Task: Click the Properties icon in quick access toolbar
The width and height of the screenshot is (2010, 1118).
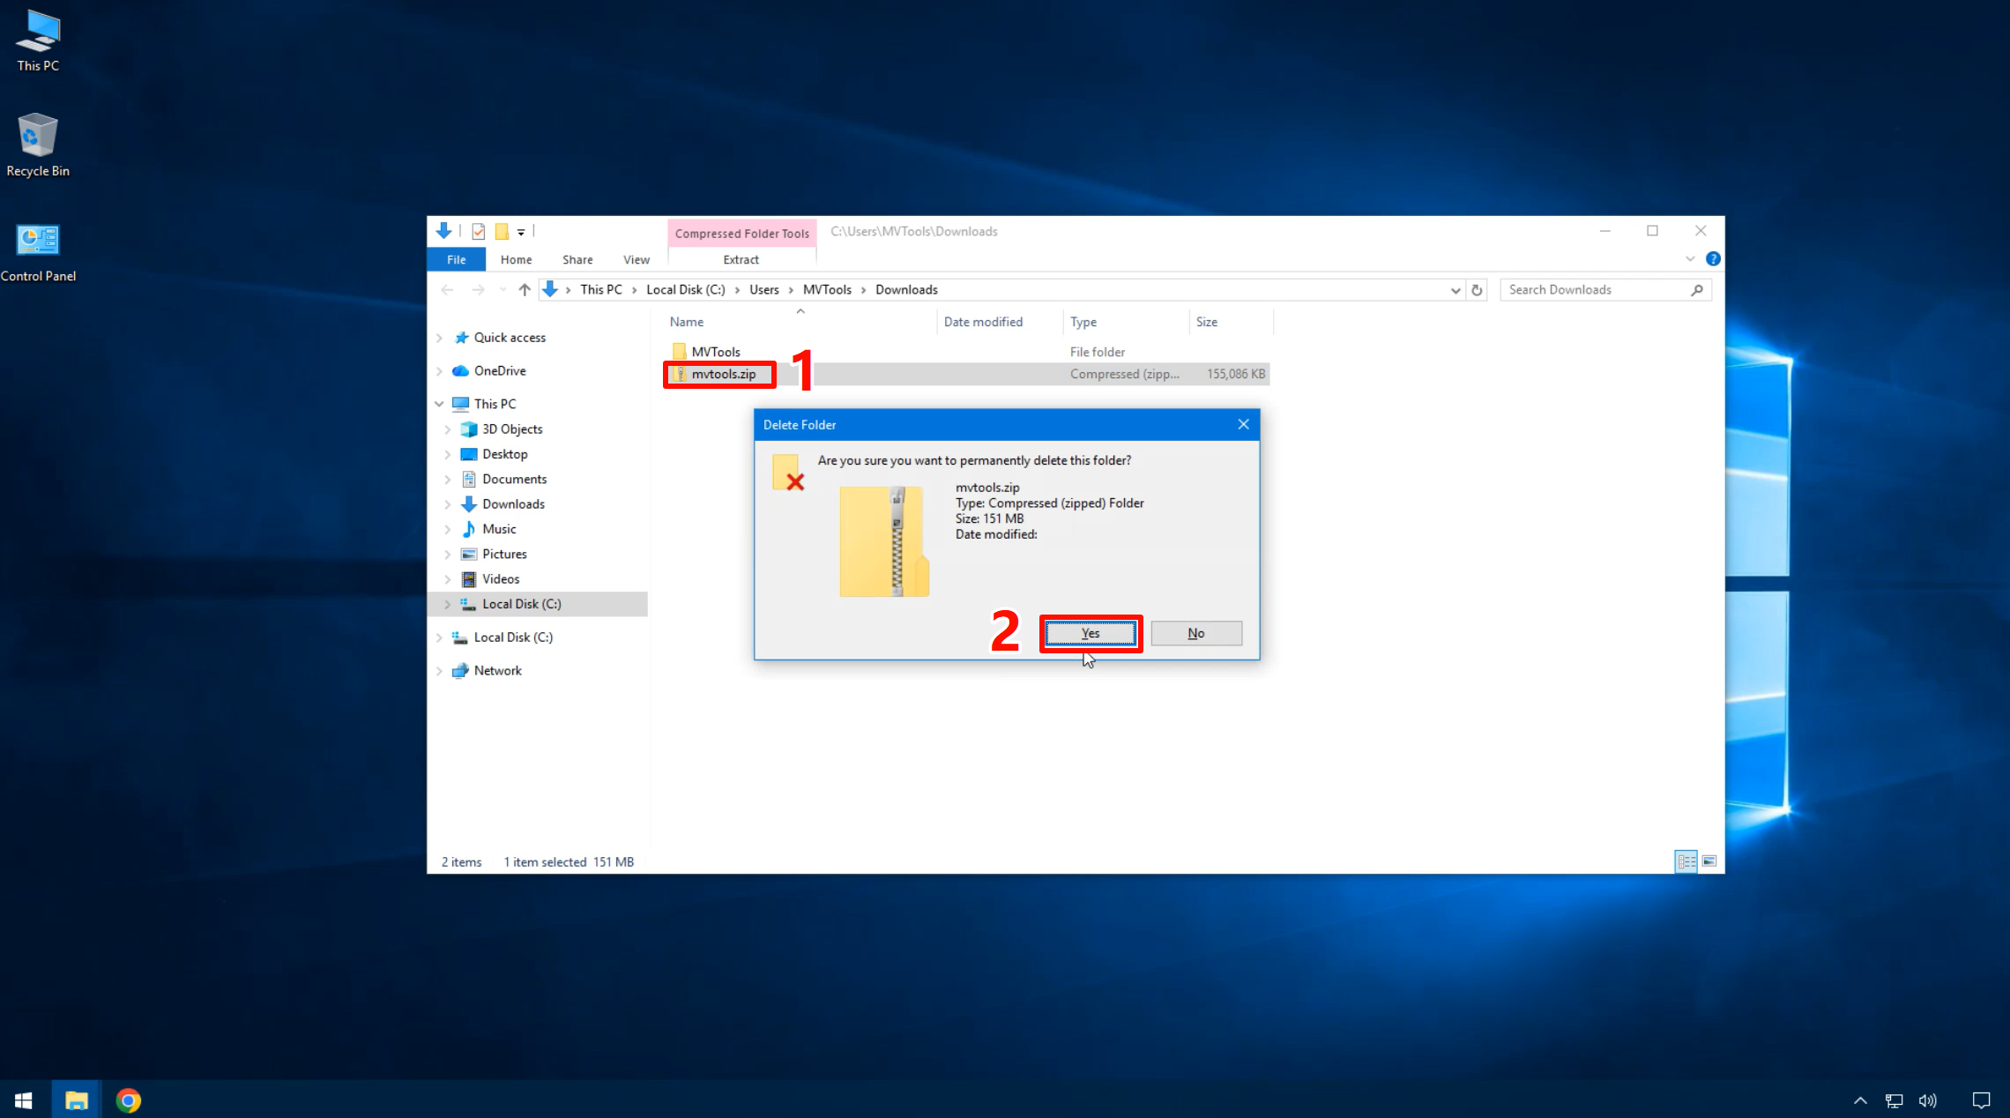Action: (x=478, y=231)
